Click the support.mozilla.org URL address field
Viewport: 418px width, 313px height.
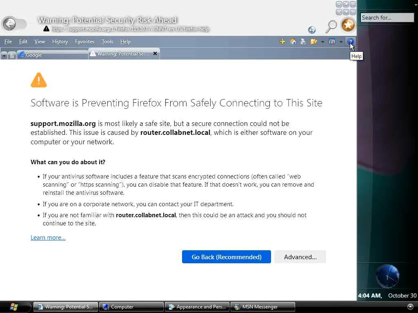coord(130,29)
